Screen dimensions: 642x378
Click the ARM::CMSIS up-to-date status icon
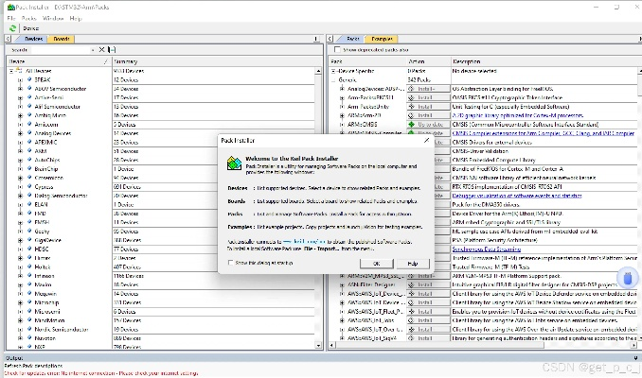click(411, 124)
